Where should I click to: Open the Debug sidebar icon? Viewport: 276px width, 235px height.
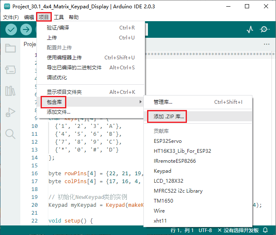tap(10, 112)
